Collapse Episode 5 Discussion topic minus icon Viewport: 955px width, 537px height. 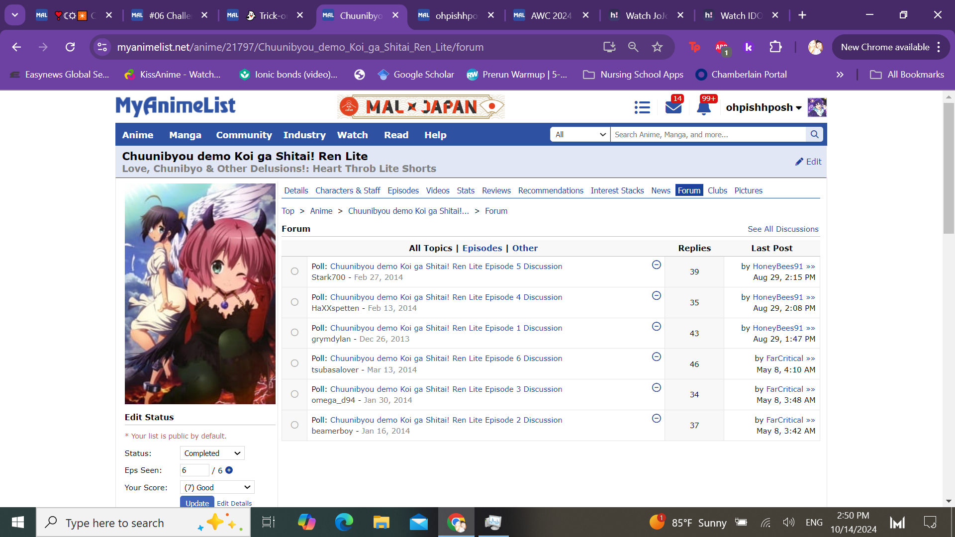click(657, 265)
